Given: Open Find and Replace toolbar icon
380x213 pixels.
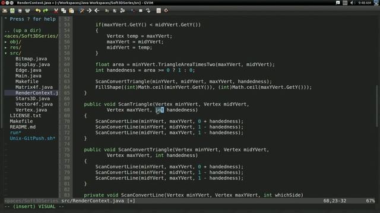Looking at the screenshot, I should [82, 11].
